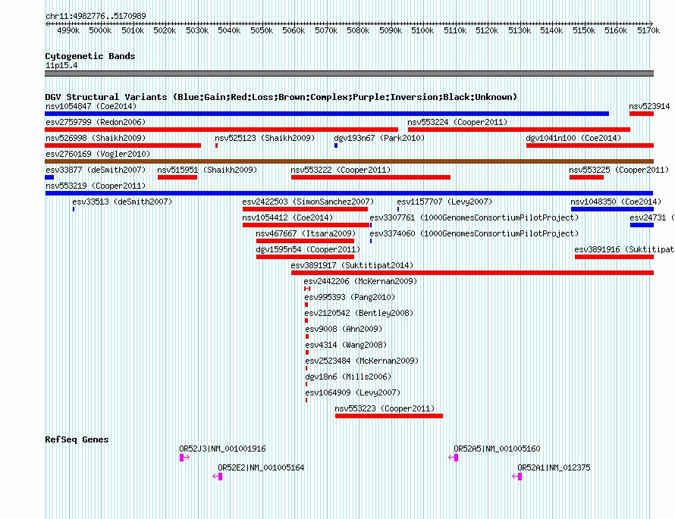Select the blue nsv1048350 (Coe2014) gain bar
675x519 pixels.
612,209
